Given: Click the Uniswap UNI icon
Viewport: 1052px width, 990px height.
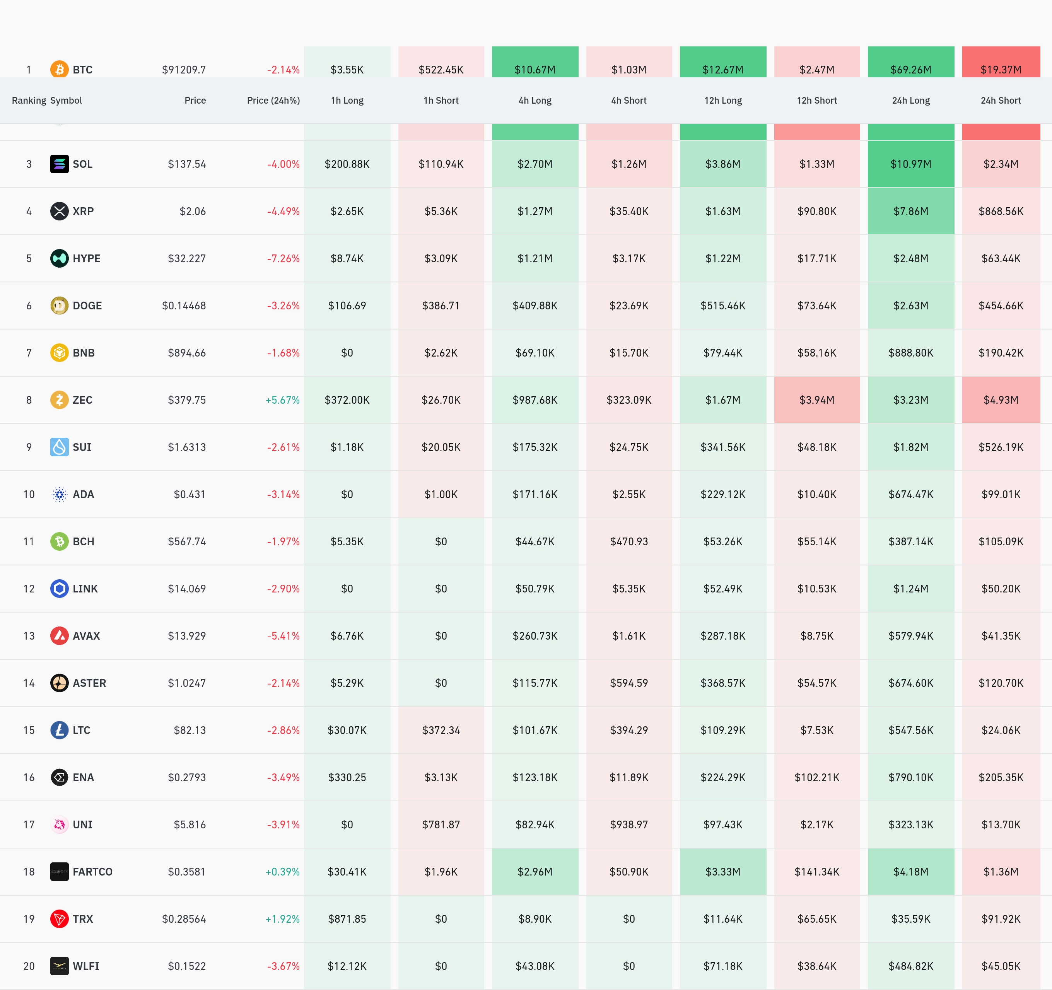Looking at the screenshot, I should coord(59,824).
